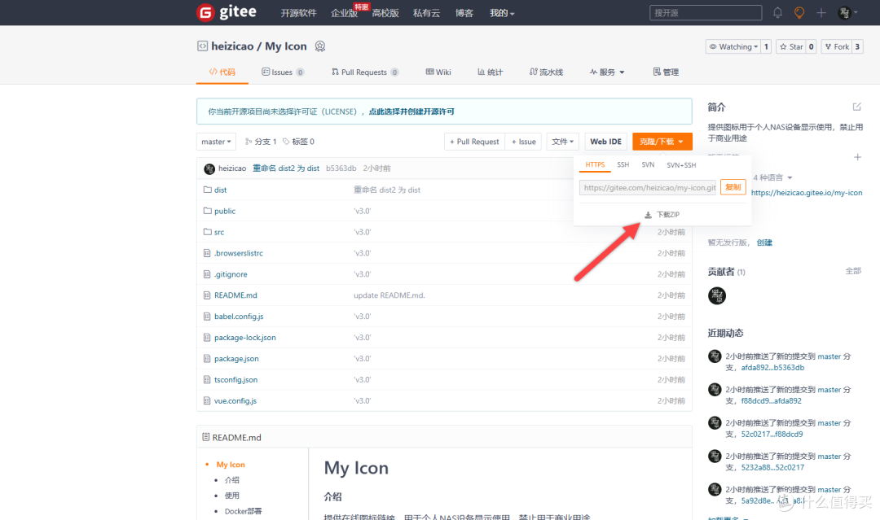The image size is (880, 520).
Task: Open the contributor avatar under 贡献者
Action: coord(716,295)
